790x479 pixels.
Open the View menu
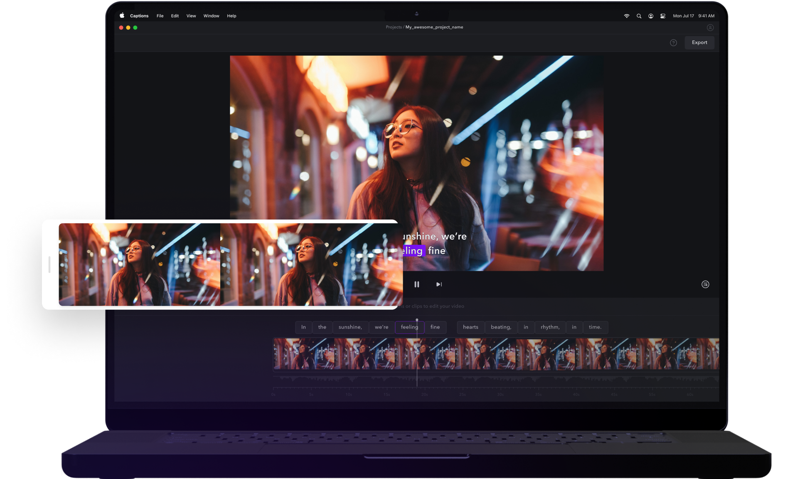(x=191, y=16)
